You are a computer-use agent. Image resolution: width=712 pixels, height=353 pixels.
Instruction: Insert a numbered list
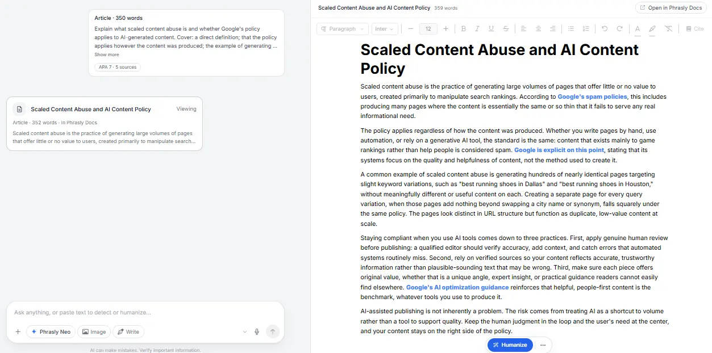click(x=586, y=29)
